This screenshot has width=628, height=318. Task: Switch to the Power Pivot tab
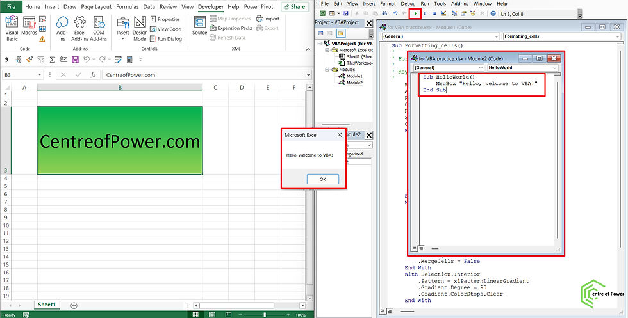coord(259,7)
